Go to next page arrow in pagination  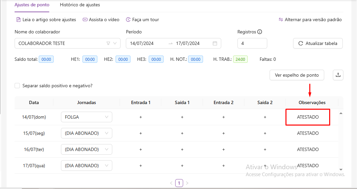pyautogui.click(x=187, y=183)
